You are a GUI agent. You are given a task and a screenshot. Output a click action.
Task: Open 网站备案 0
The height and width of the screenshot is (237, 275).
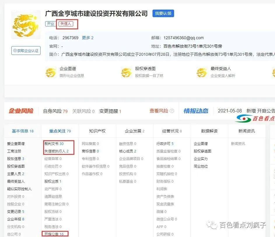[x=90, y=144]
